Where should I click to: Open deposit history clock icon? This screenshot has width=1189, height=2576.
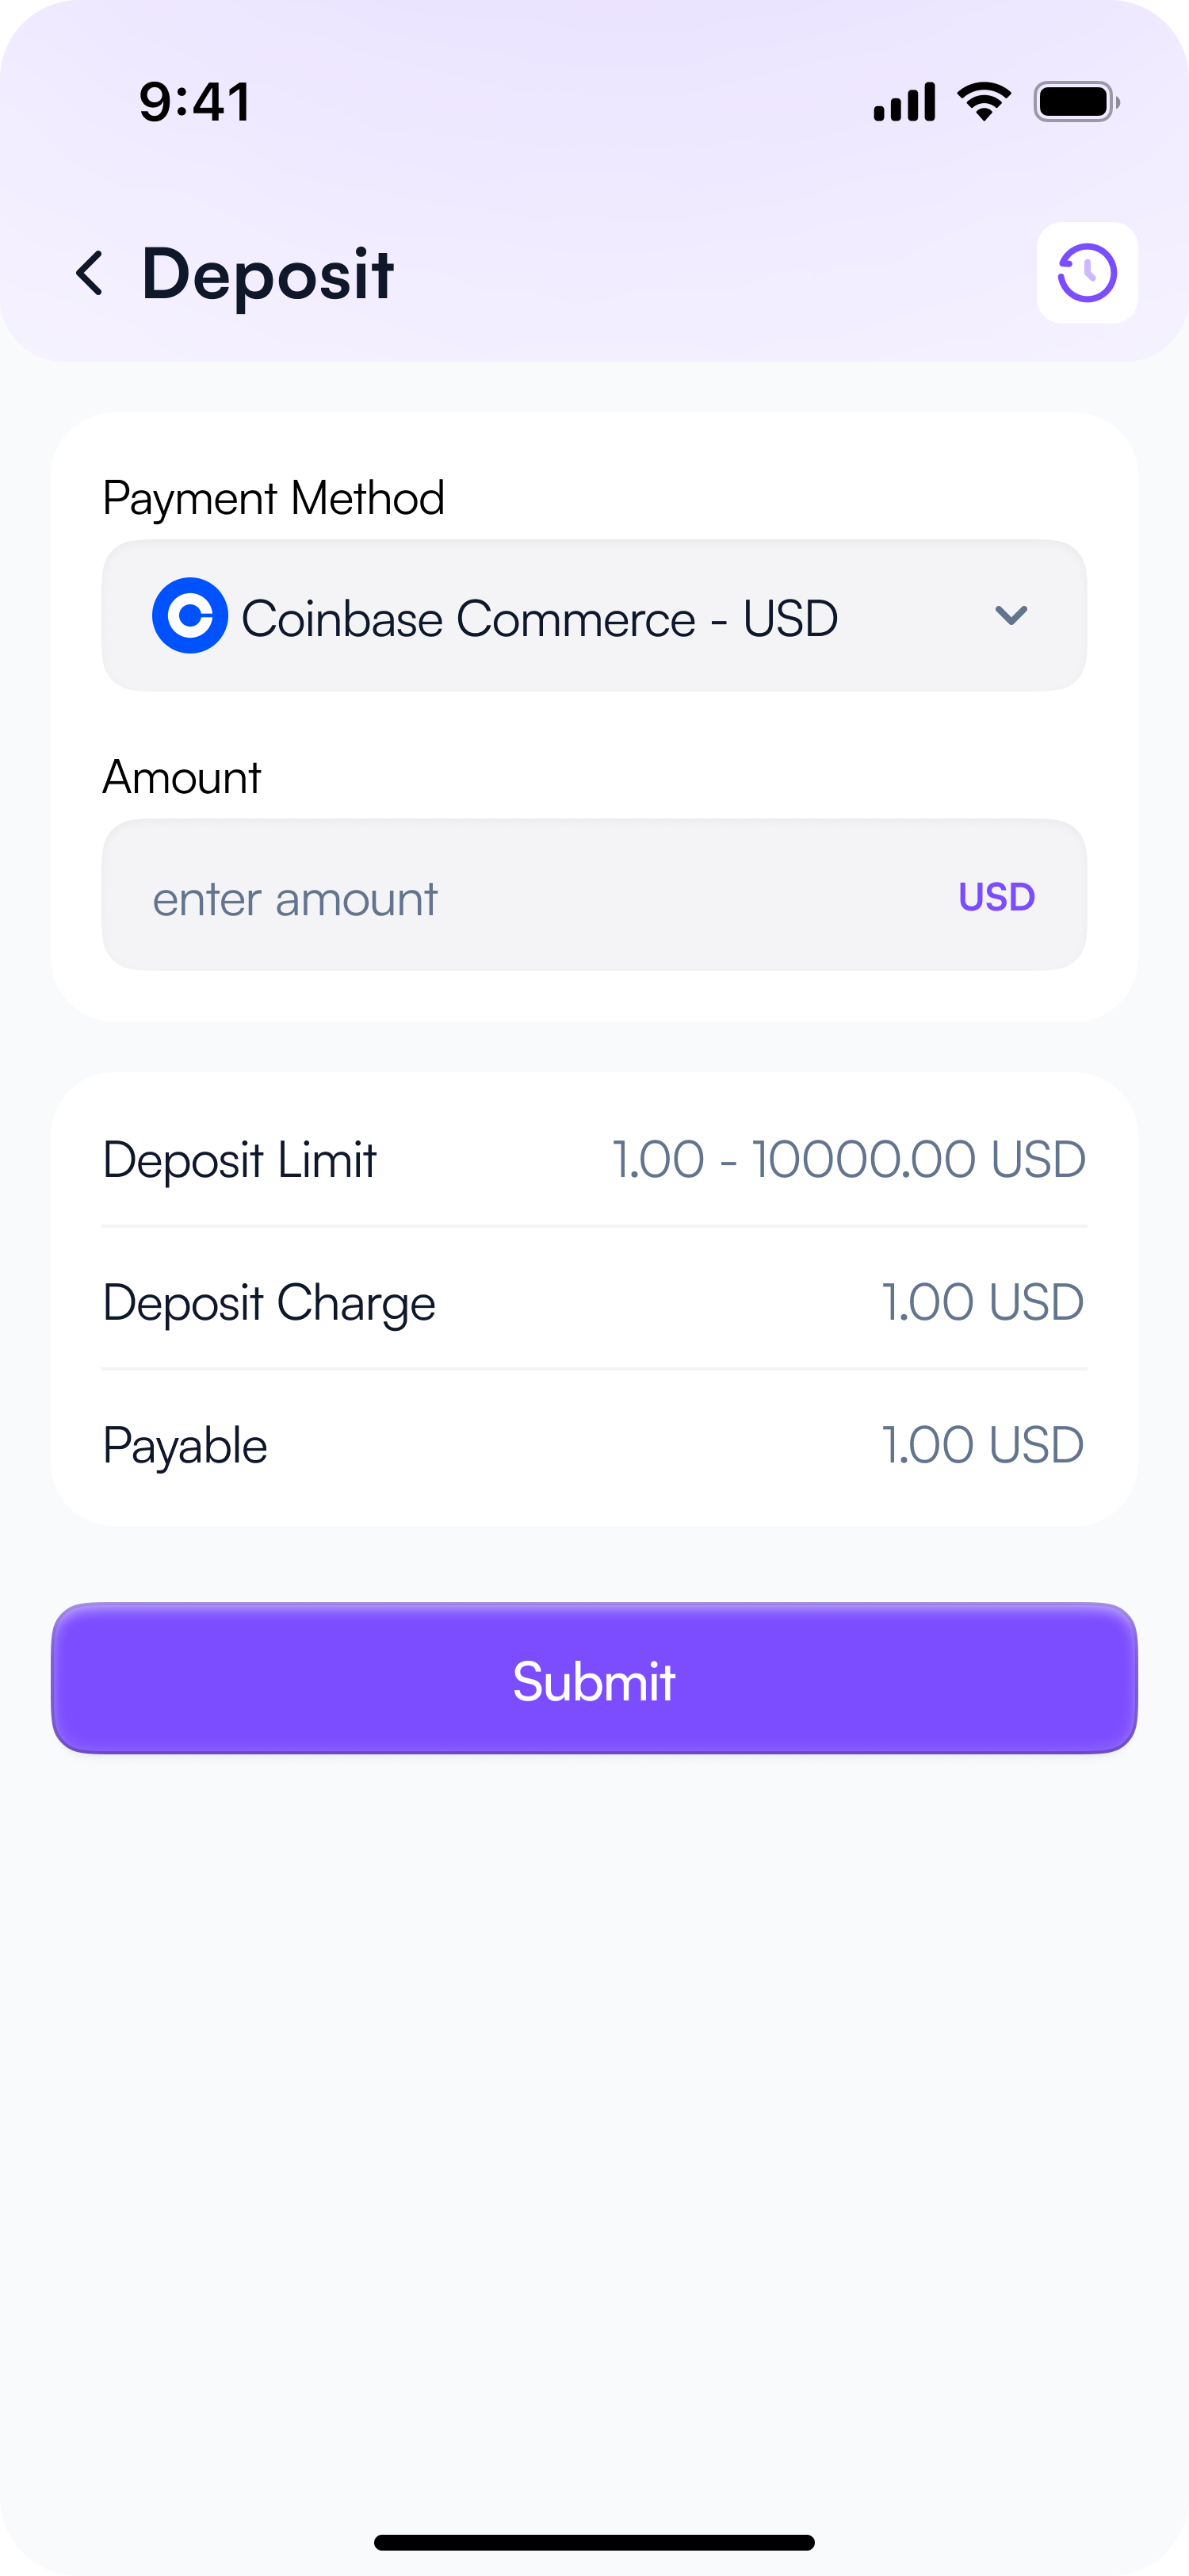[1086, 273]
